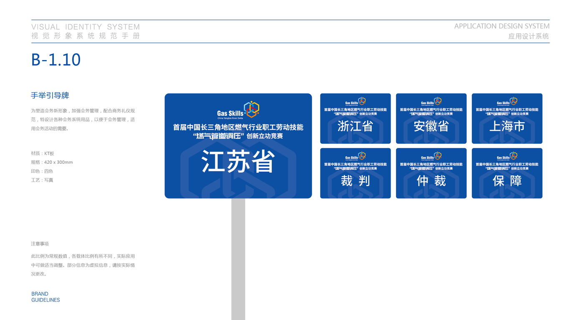Select the large 江苏省 text on the main sign
Viewport: 570px width, 320px height.
point(238,162)
